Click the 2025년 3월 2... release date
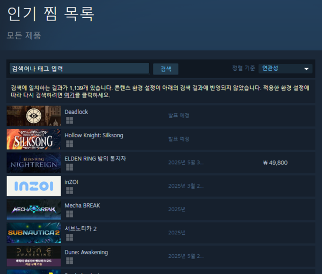The image size is (322, 274). [186, 186]
